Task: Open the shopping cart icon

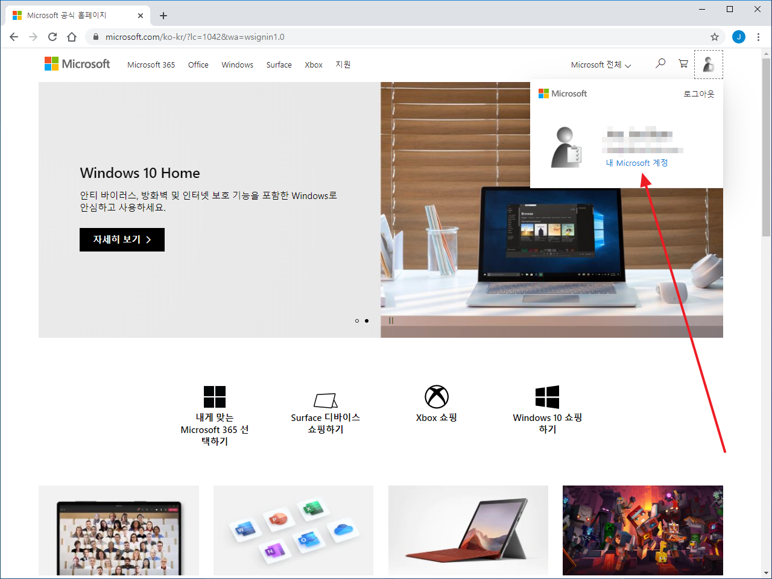Action: click(683, 63)
